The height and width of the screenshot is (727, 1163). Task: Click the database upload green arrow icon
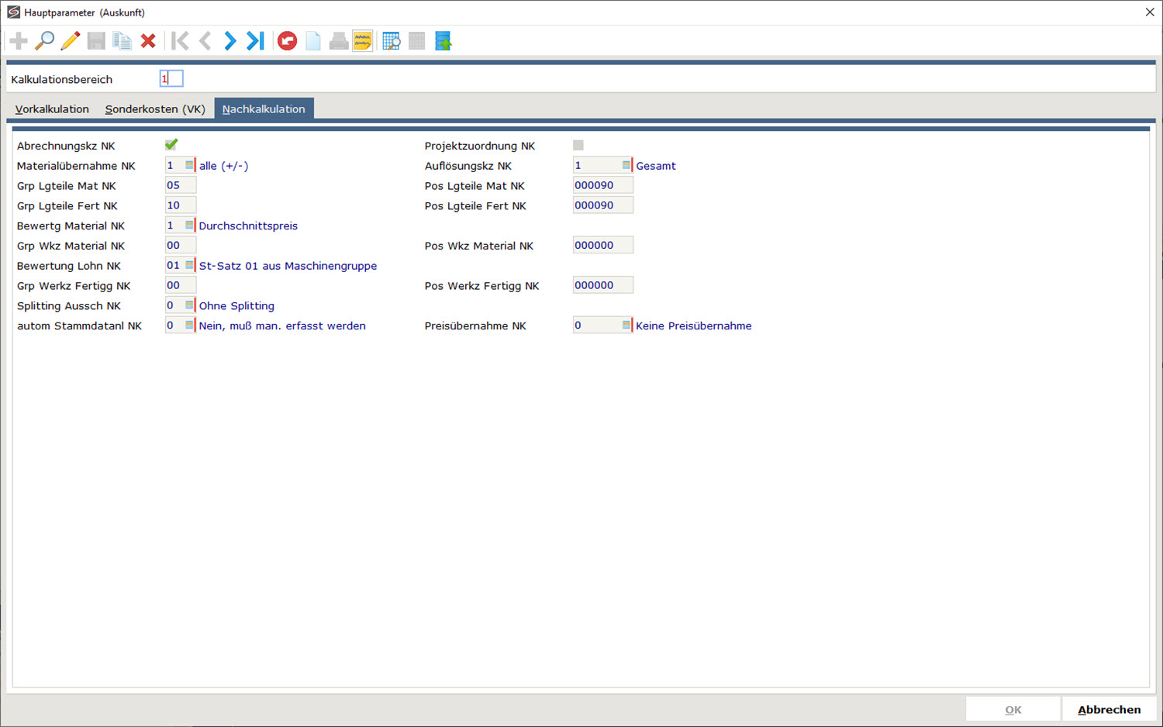click(x=443, y=41)
